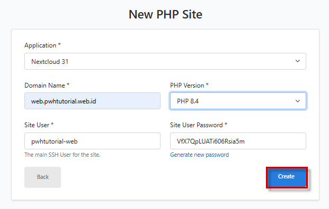Click the New PHP Site heading

pyautogui.click(x=165, y=15)
